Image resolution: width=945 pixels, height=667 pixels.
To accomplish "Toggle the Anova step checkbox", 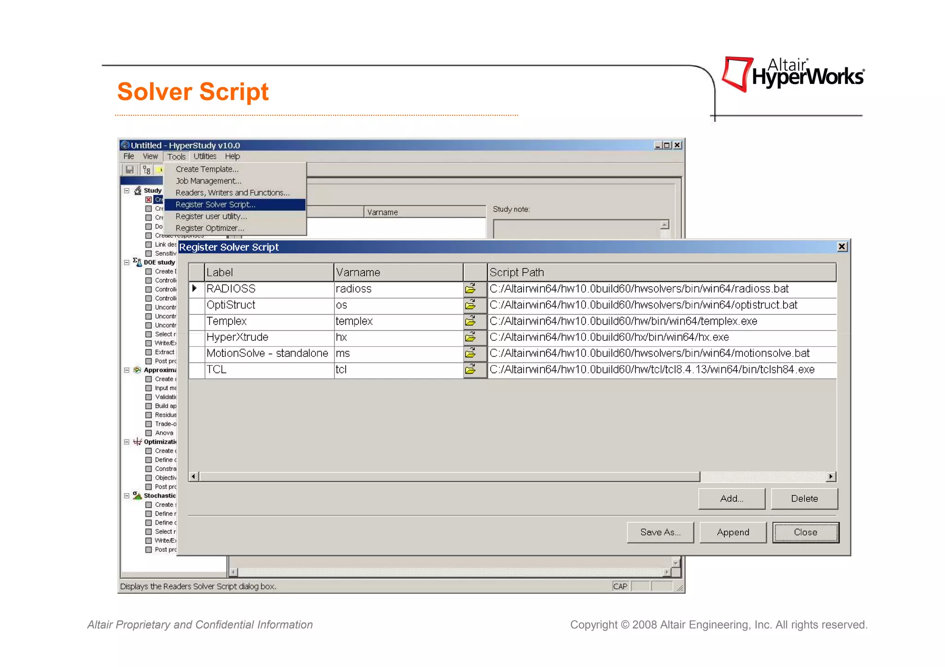I will 149,433.
